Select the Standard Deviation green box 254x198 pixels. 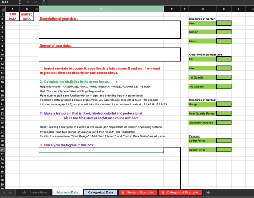224,122
